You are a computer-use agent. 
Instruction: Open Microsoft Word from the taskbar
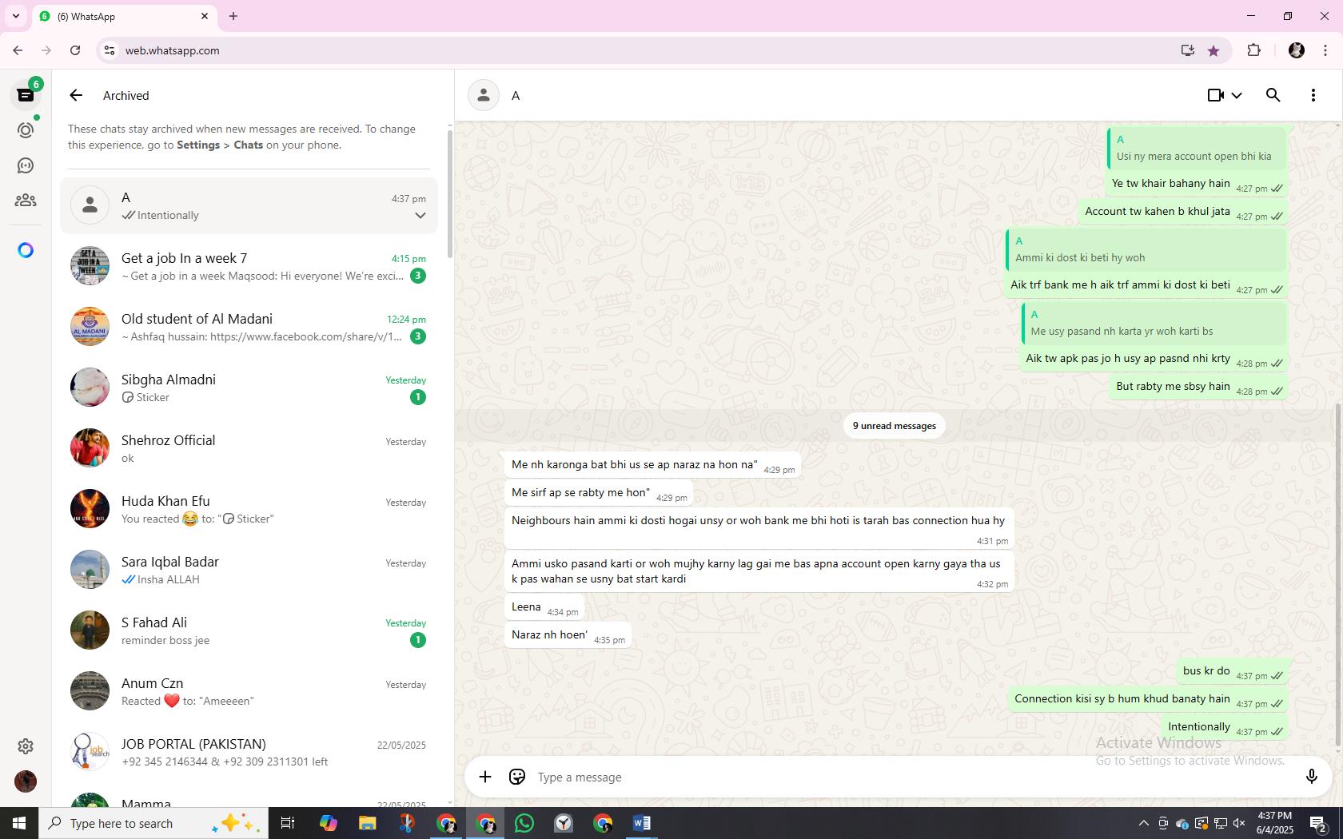642,823
